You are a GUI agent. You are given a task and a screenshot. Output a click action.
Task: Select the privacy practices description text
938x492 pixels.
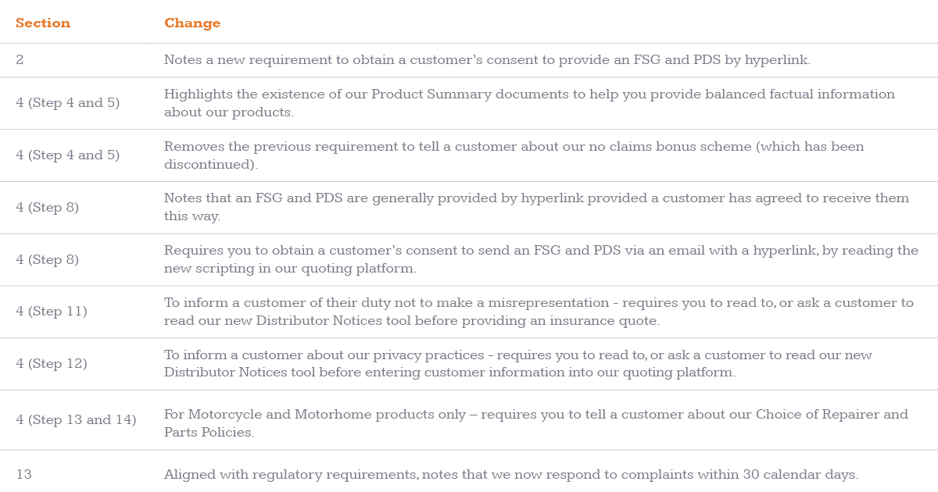click(518, 365)
